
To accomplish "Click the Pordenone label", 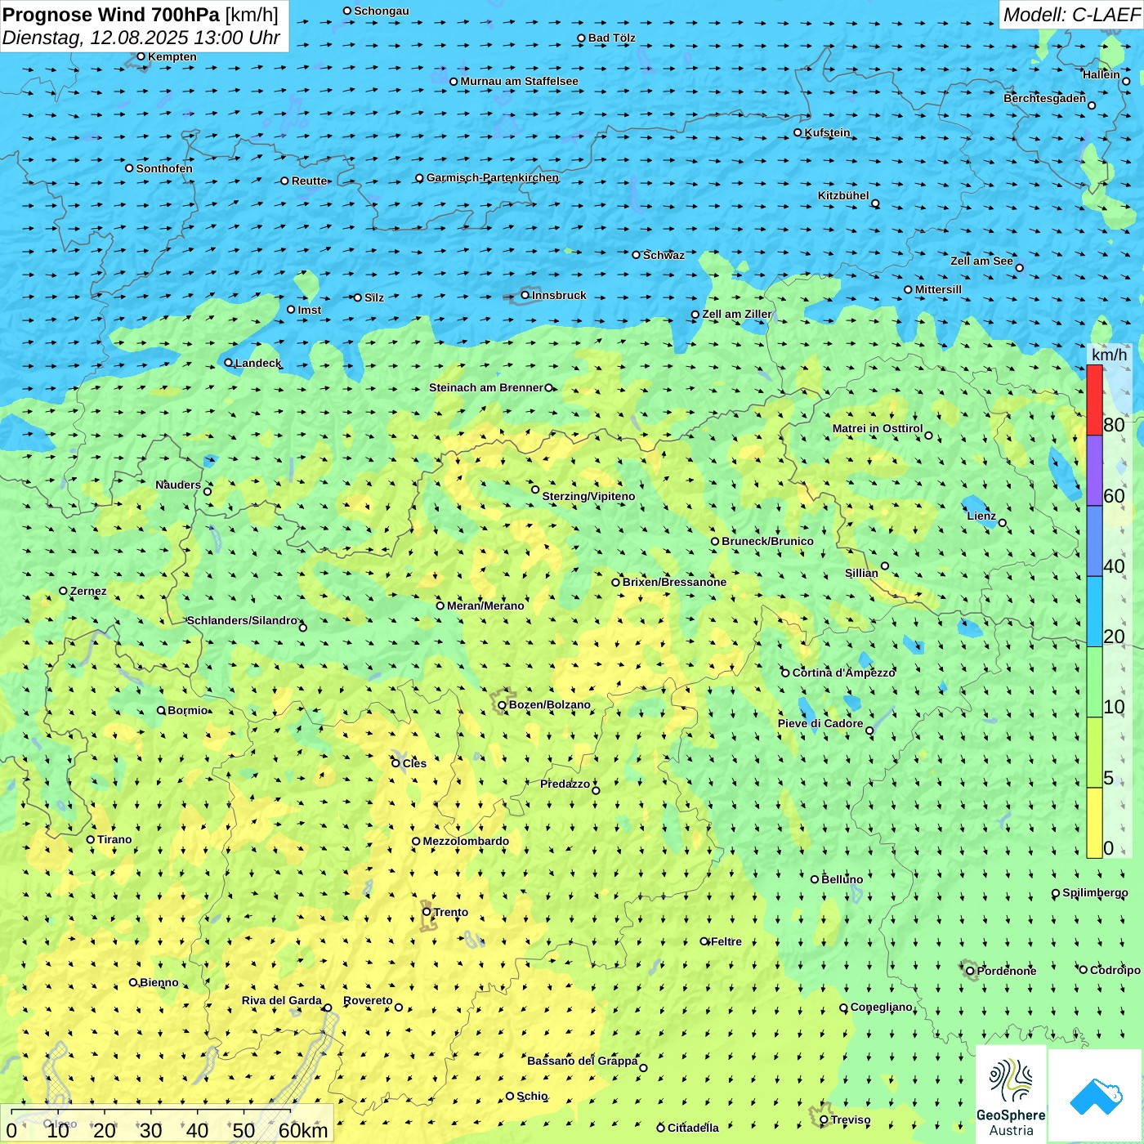I will point(1007,971).
